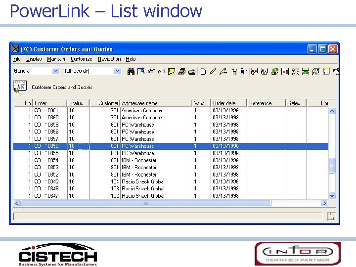The height and width of the screenshot is (267, 356).
Task: Click the search-in-list magnifier toolbar icon
Action: tap(141, 71)
